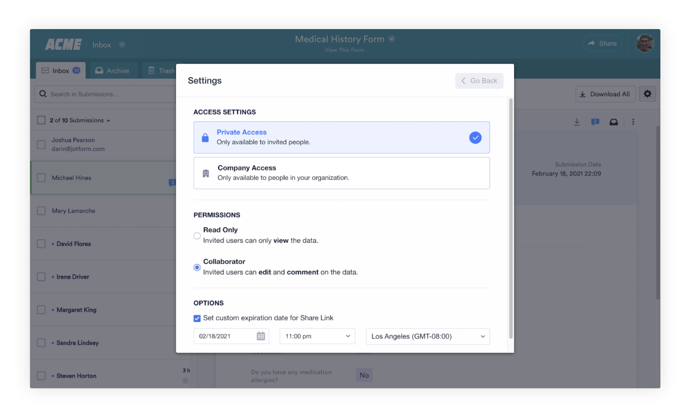Open the Sandra Lindsey submission row
This screenshot has height=417, width=691.
click(x=103, y=343)
